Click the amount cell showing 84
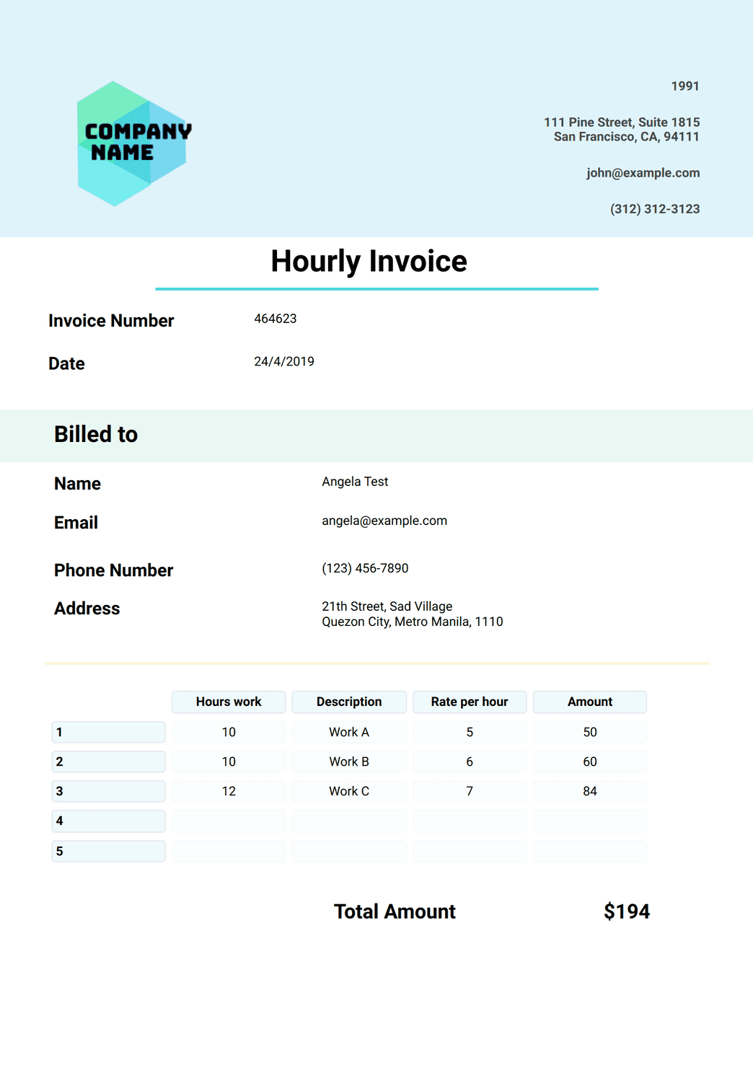 click(x=590, y=791)
